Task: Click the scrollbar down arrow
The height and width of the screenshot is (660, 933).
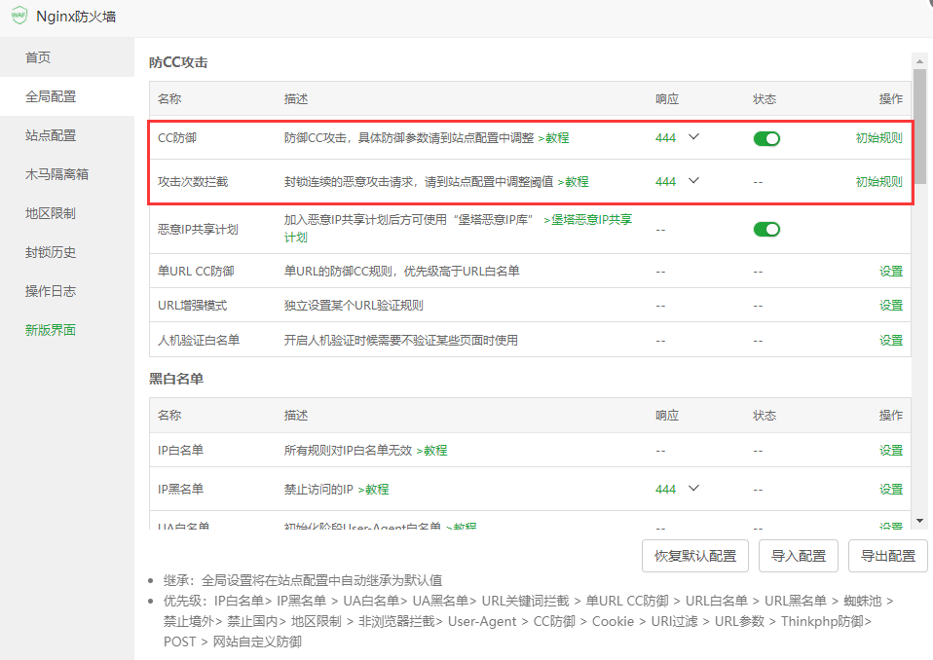Action: 919,521
